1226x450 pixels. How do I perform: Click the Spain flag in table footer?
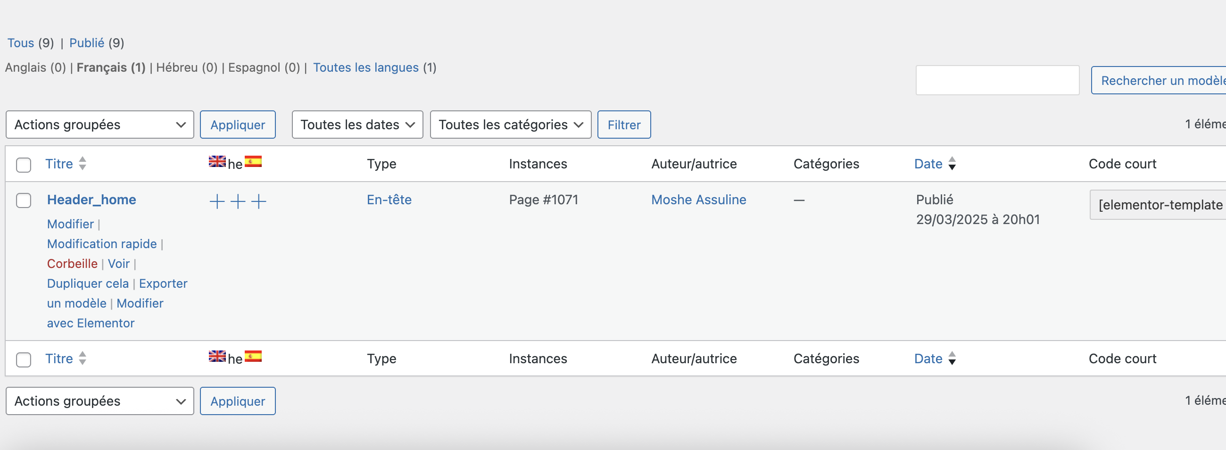[253, 357]
